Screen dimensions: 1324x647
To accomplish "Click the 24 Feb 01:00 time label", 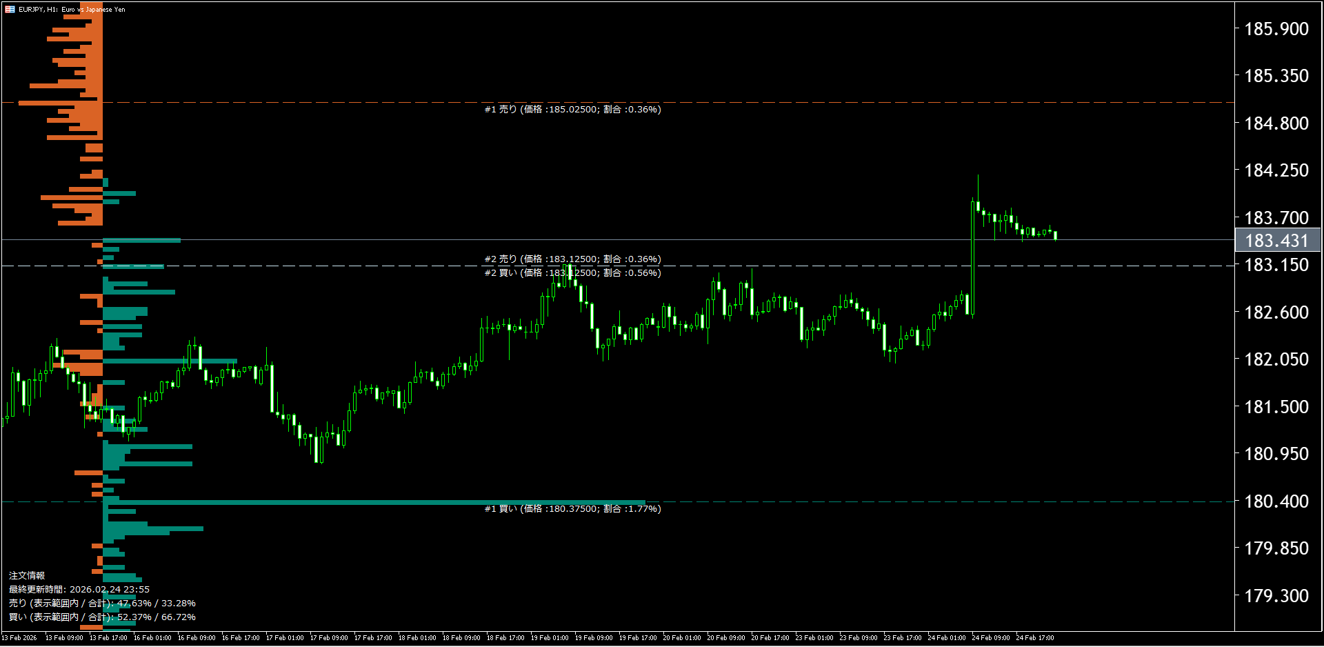I will pyautogui.click(x=947, y=638).
